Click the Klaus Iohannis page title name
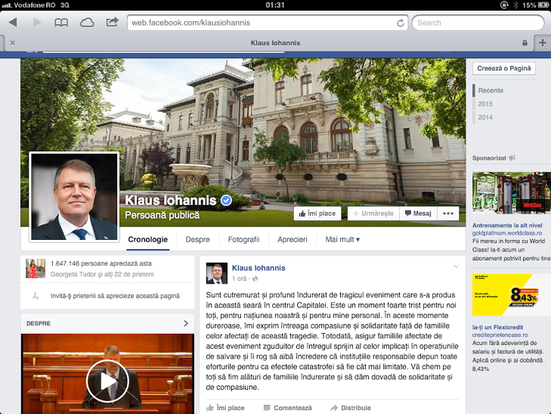This screenshot has height=414, width=551. pos(171,200)
